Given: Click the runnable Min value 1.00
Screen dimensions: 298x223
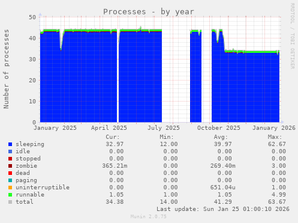Looking at the screenshot, I should [170, 195].
